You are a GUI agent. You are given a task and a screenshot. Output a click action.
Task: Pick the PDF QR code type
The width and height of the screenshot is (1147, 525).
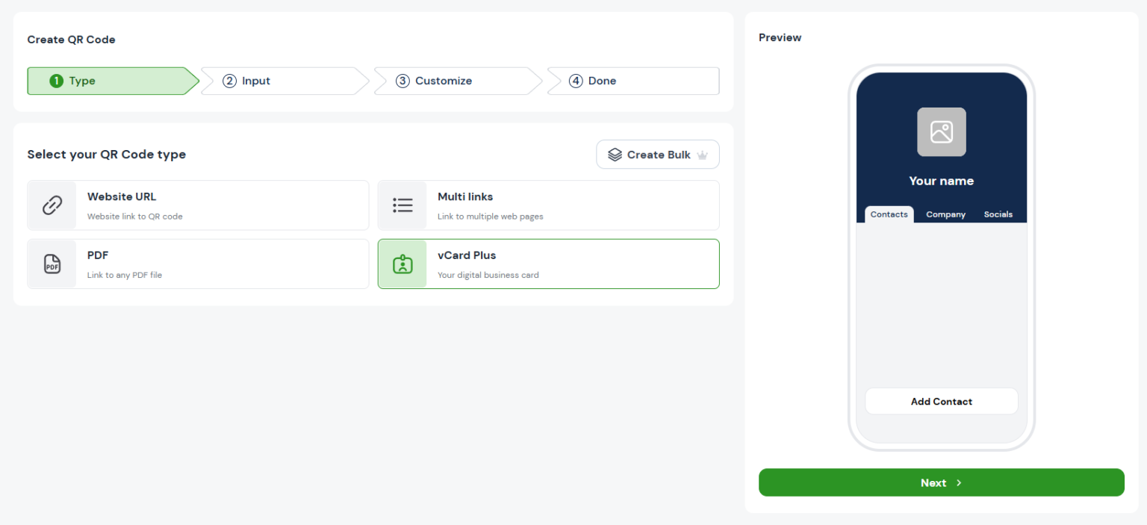click(198, 264)
